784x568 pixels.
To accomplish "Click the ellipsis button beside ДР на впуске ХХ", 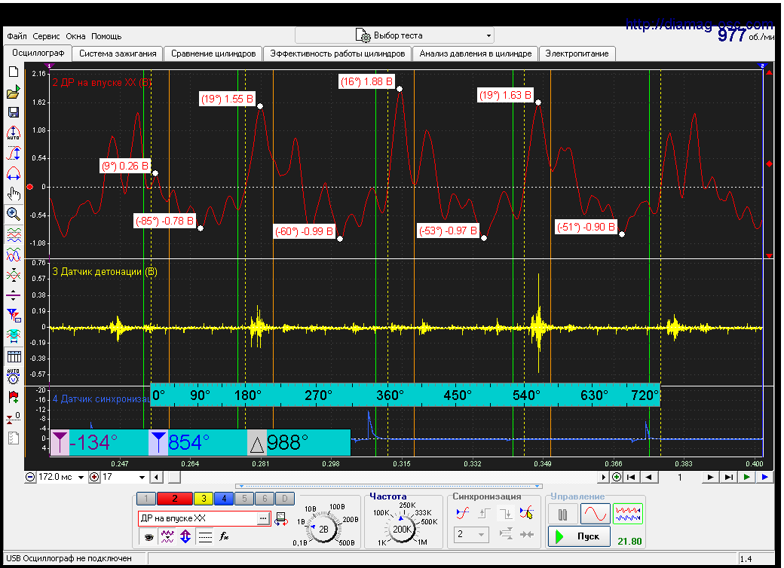I will point(263,518).
